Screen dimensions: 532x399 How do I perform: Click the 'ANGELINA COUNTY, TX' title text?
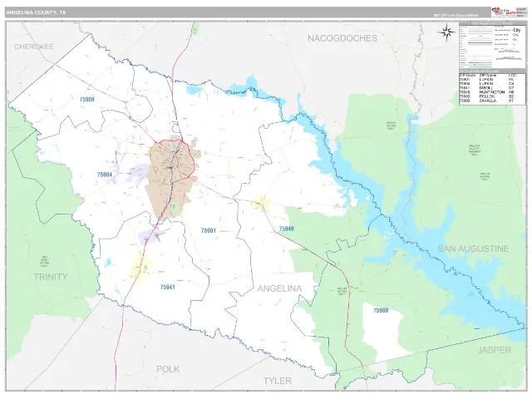[x=36, y=12]
